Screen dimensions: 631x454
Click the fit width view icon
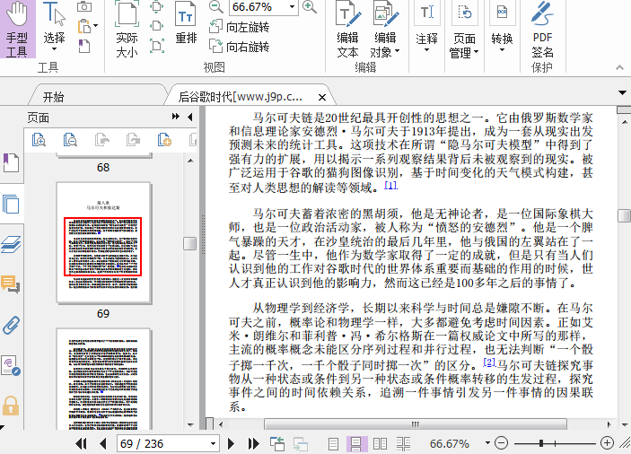[156, 26]
